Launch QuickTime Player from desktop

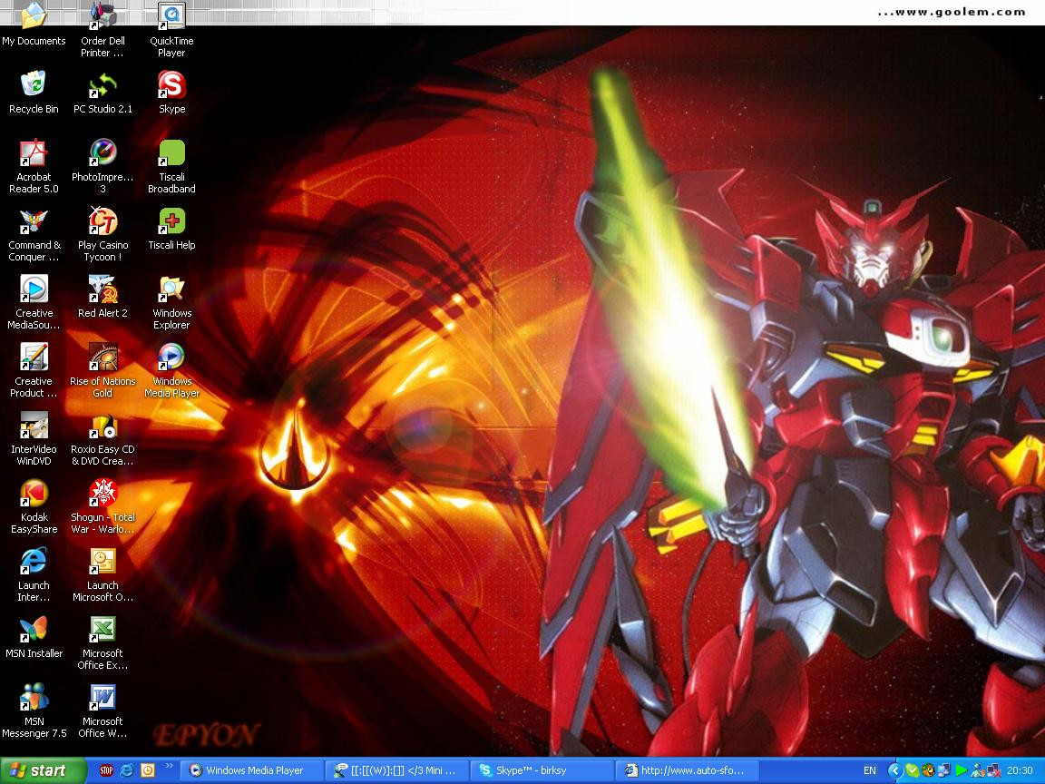[x=171, y=31]
